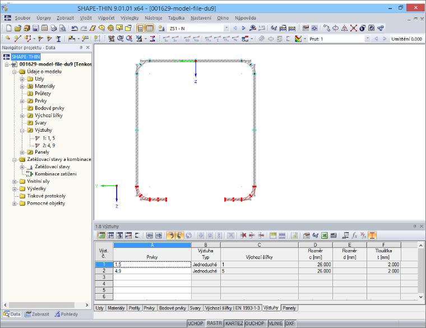Image resolution: width=426 pixels, height=328 pixels.
Task: Click the Save diskette icon
Action: (x=35, y=28)
